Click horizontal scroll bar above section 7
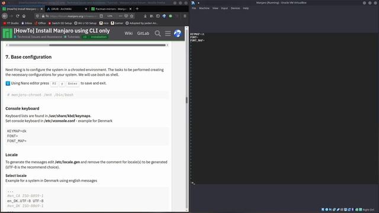The image size is (379, 213). (87, 45)
